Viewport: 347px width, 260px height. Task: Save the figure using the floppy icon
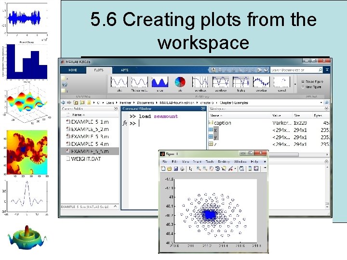(176, 169)
